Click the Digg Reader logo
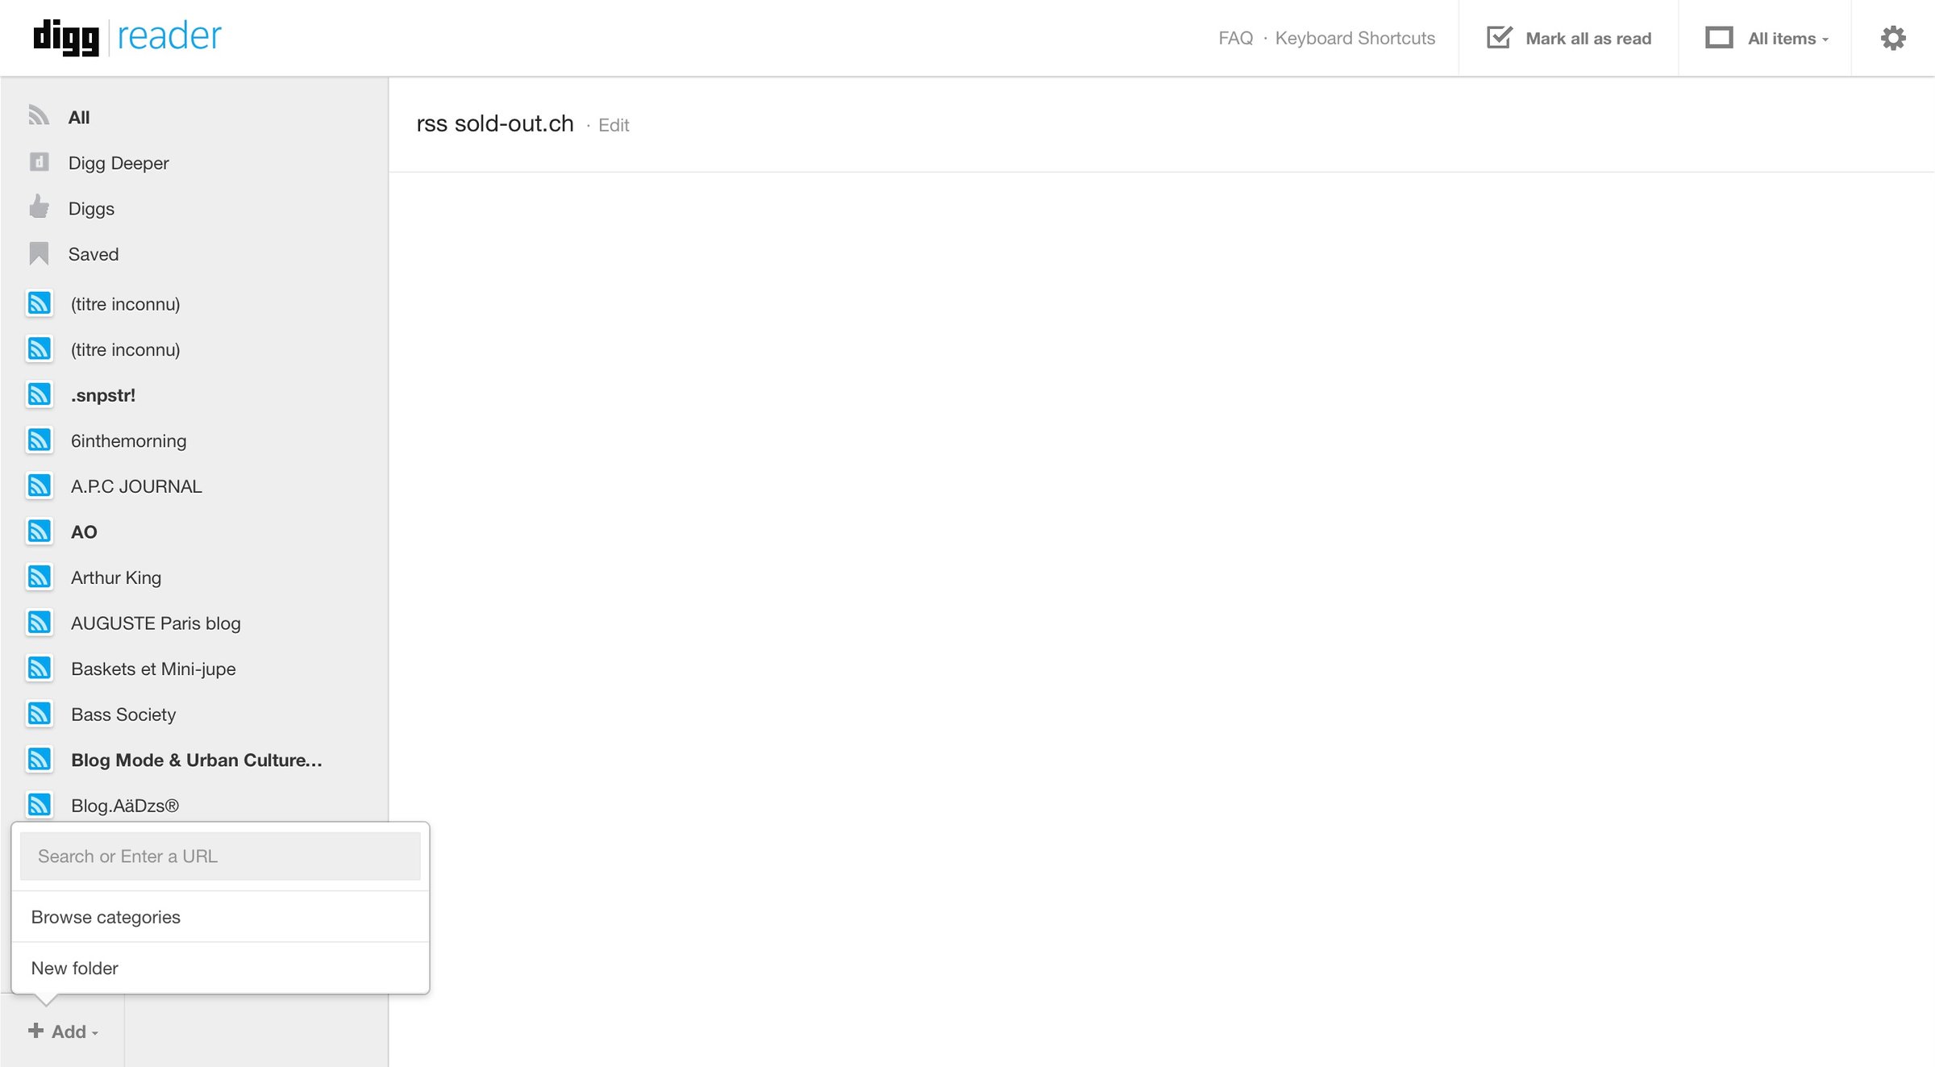Screen dimensions: 1935x1067 (x=127, y=37)
